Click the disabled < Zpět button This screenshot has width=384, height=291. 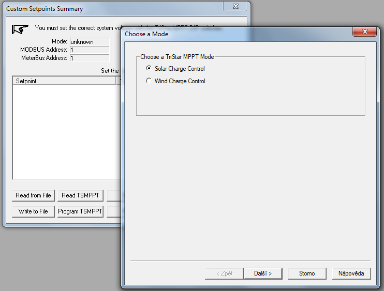click(224, 273)
